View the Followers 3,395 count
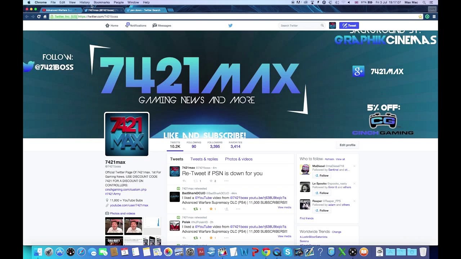This screenshot has height=259, width=461. (x=215, y=145)
